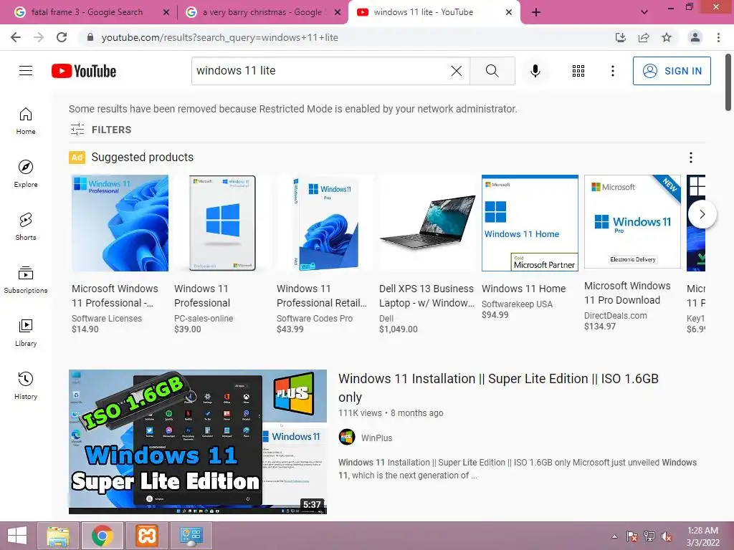
Task: View site lock information
Action: (90, 37)
